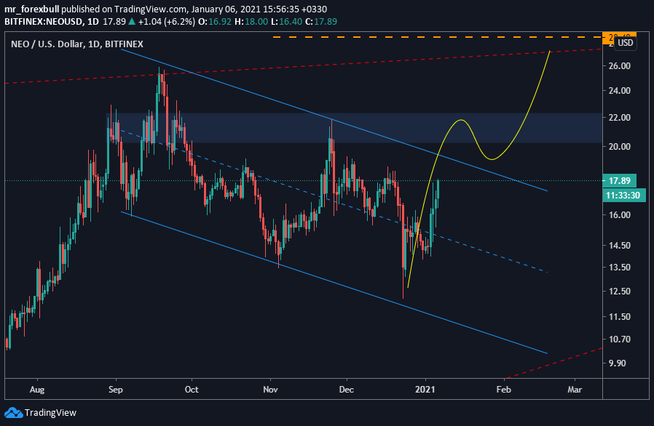Click the 11.50 price axis label

619,316
